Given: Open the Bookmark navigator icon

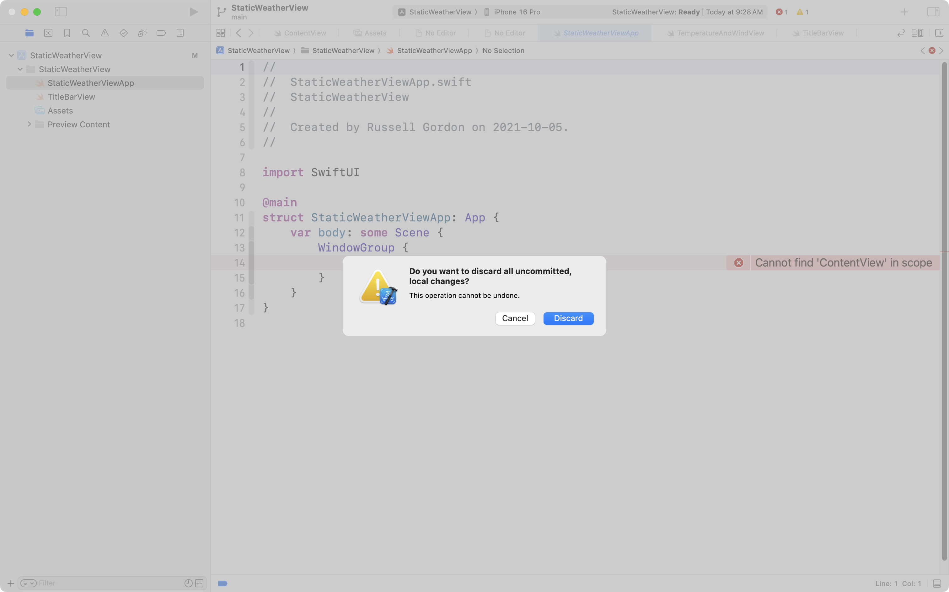Looking at the screenshot, I should click(67, 33).
